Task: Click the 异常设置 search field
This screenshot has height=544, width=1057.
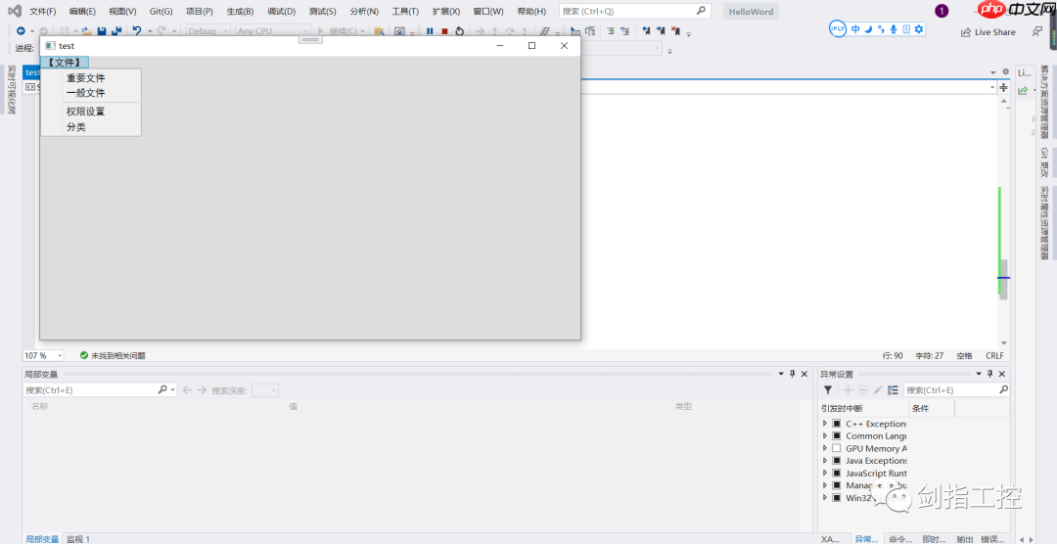Action: (956, 389)
